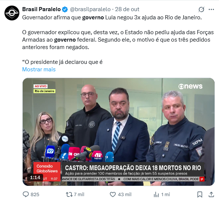Play the GloboNews video thumbnail
219x198 pixels.
pyautogui.click(x=119, y=132)
